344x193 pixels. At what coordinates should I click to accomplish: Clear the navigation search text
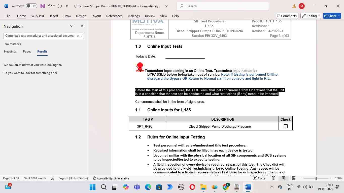click(78, 36)
